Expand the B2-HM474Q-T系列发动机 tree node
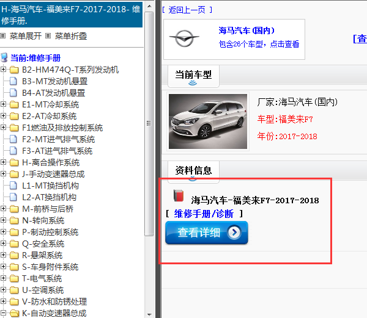The image size is (367, 318). point(3,70)
